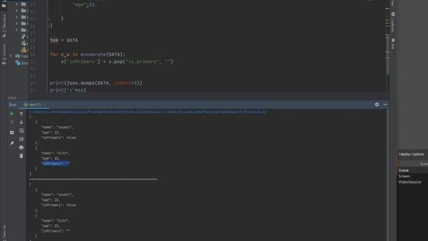Click the Restore Layout icon in Run panel

click(x=12, y=133)
